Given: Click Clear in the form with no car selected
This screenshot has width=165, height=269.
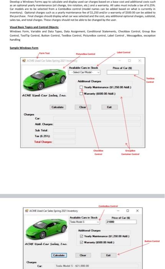Looking at the screenshot, I should point(83,107).
